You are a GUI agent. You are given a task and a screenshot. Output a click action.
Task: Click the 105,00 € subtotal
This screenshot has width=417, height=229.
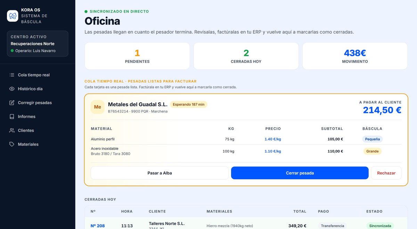[x=335, y=139]
